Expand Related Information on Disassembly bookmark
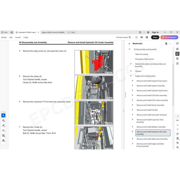 131,64
